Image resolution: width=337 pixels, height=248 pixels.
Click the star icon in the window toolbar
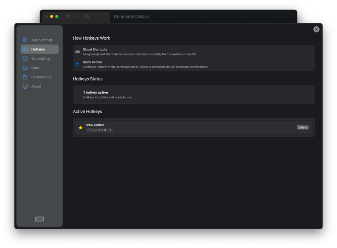tap(67, 16)
